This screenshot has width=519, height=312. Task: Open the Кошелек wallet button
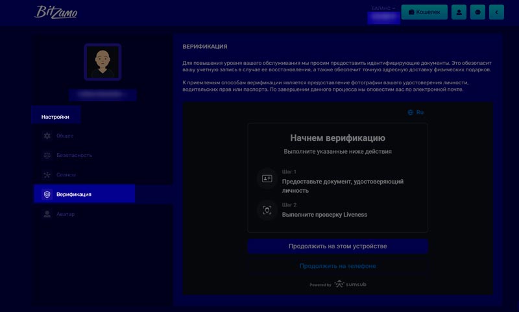[424, 12]
